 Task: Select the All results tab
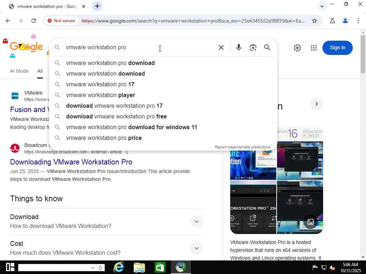pos(40,71)
